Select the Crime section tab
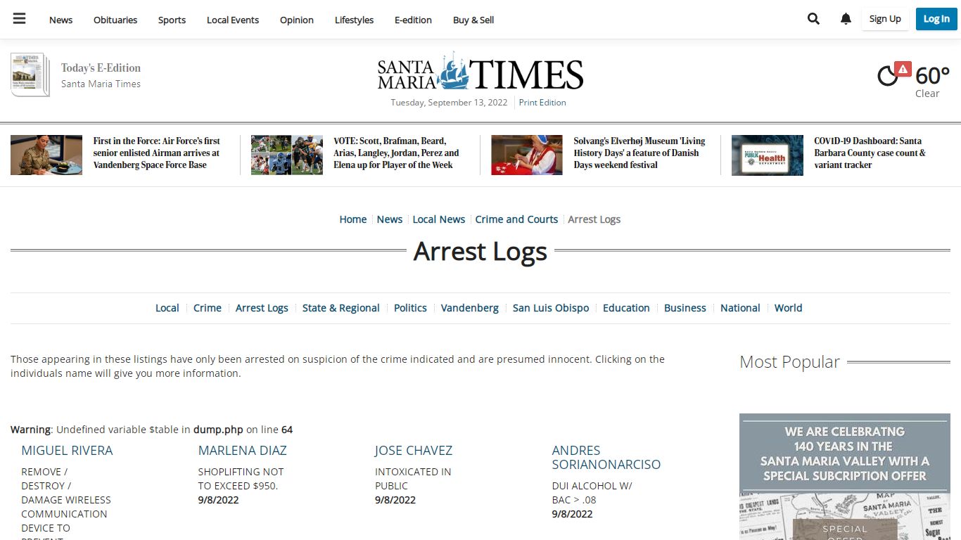Image resolution: width=961 pixels, height=540 pixels. pyautogui.click(x=208, y=308)
